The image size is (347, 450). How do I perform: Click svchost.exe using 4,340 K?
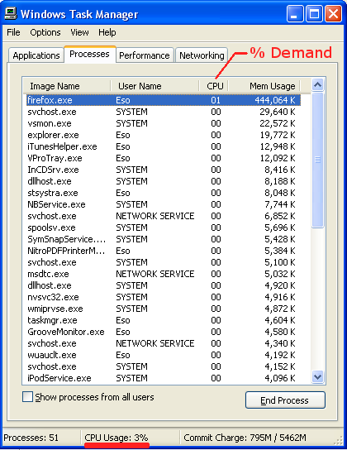click(x=164, y=343)
